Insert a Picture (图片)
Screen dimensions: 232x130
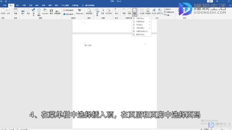point(23,12)
